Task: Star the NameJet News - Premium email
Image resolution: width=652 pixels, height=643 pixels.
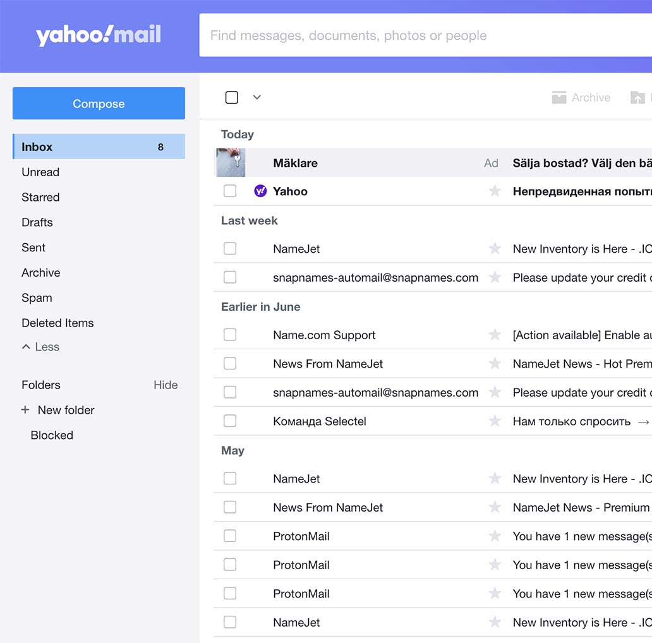Action: click(x=495, y=507)
